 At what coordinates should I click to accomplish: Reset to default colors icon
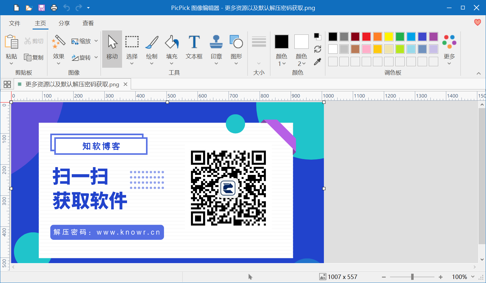point(317,36)
